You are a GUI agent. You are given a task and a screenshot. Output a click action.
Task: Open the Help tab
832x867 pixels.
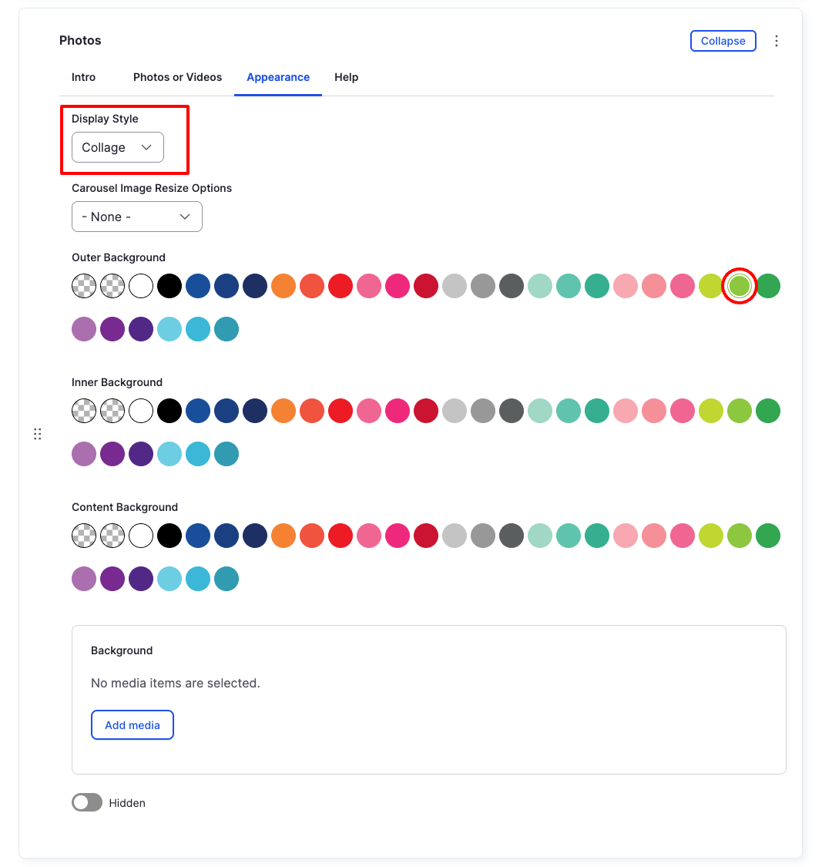pos(346,77)
